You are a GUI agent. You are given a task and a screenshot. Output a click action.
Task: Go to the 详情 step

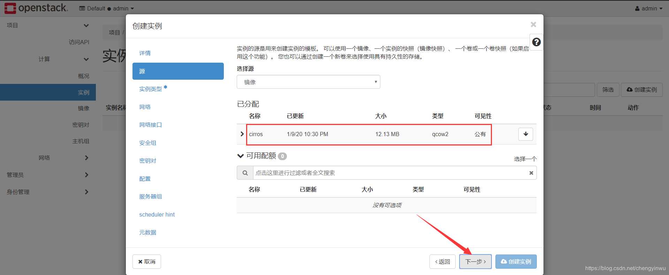(x=145, y=53)
